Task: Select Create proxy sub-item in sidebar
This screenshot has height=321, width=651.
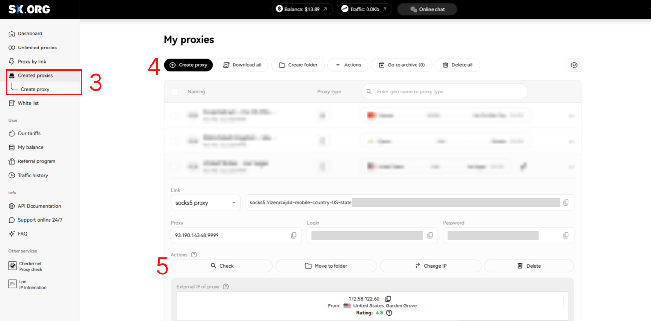Action: click(34, 89)
